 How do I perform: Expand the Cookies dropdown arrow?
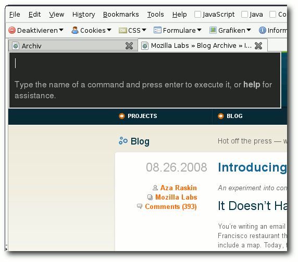coord(109,30)
